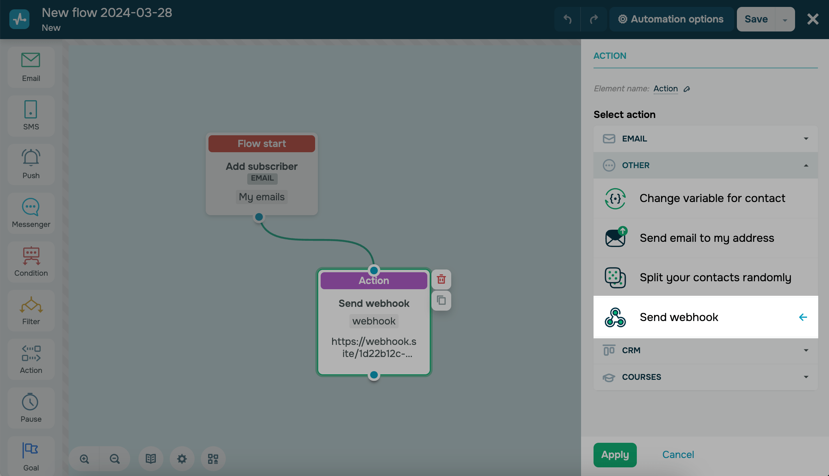
Task: Pick the Filter element from sidebar
Action: [31, 311]
